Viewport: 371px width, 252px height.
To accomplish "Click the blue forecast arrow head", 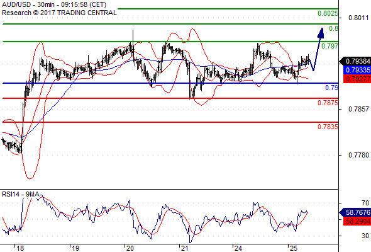I will 321,33.
